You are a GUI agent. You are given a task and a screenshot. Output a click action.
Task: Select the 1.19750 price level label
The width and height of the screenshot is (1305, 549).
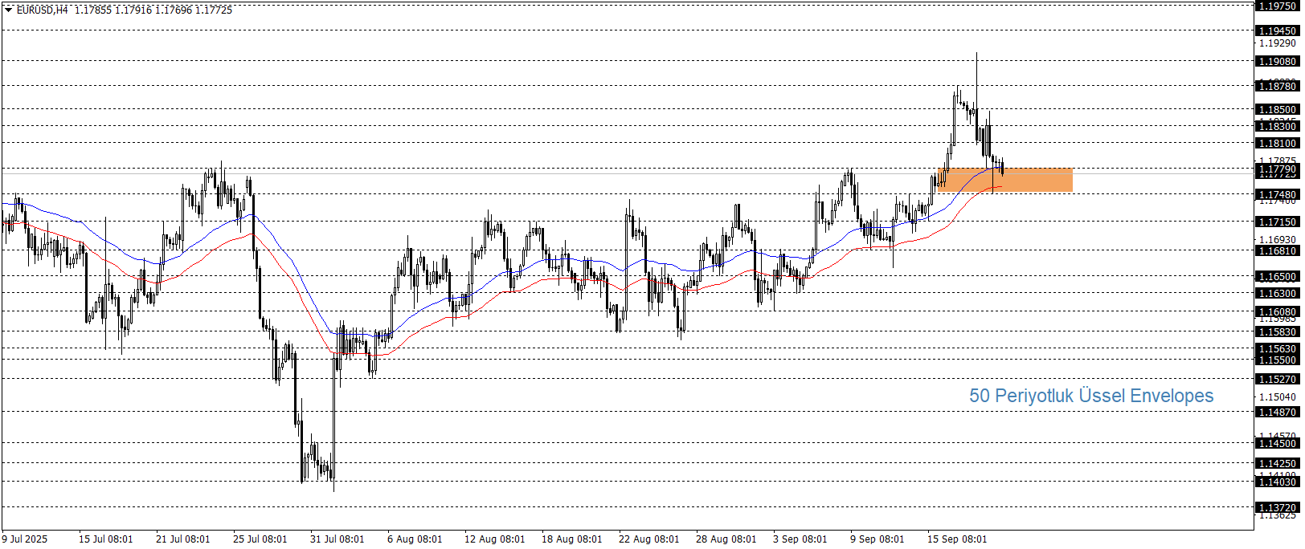tap(1277, 6)
